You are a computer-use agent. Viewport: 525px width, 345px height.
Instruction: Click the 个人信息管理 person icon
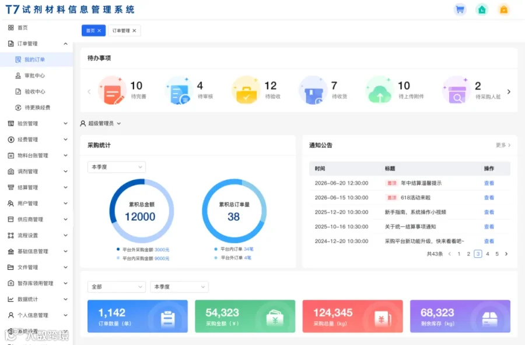(10, 315)
